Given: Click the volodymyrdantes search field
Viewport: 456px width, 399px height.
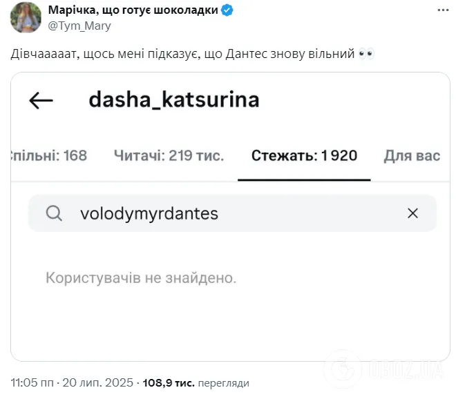Looking at the screenshot, I should pyautogui.click(x=232, y=213).
